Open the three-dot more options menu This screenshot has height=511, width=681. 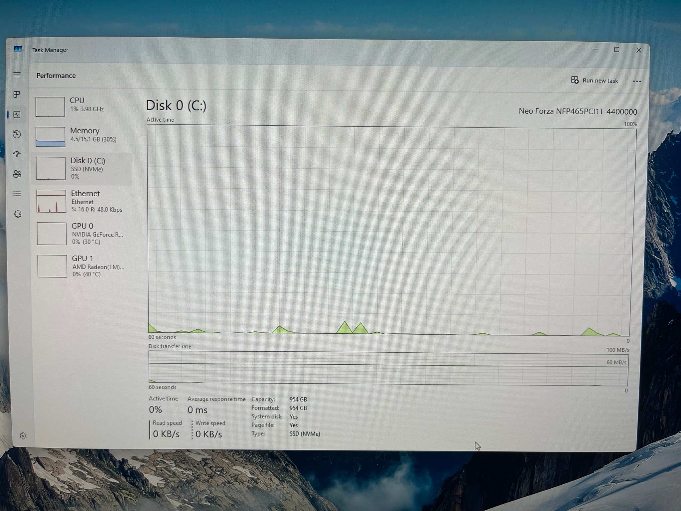[x=637, y=81]
